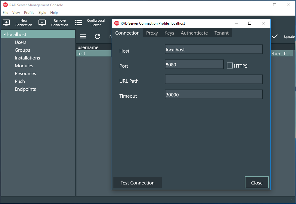Click the Config Local Server rack icon
The width and height of the screenshot is (296, 204).
79,23
